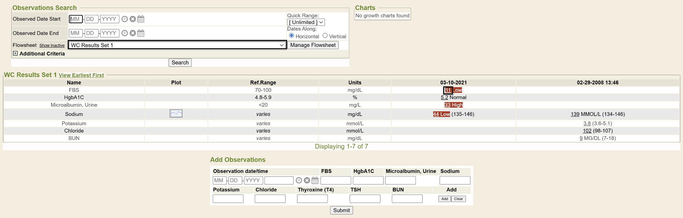Click Show Inactive flowsheet link

[x=52, y=46]
